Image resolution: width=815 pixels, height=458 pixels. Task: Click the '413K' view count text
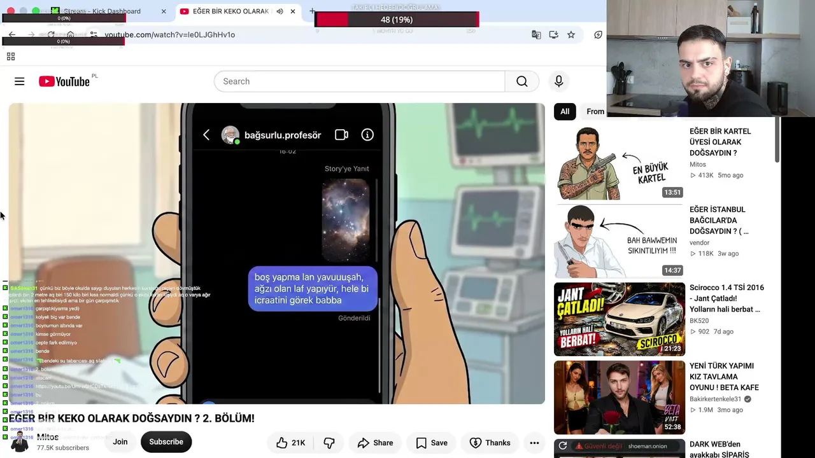click(x=705, y=175)
